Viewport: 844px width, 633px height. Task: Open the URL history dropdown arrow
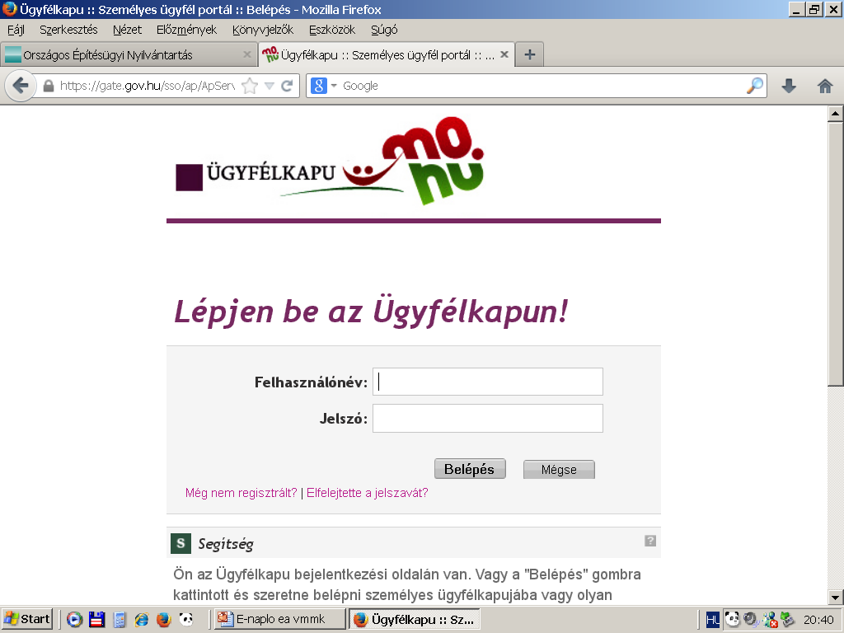point(270,86)
